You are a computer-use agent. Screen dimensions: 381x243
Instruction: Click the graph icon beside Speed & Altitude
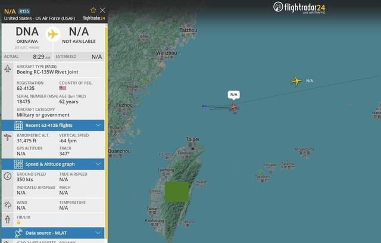18,164
